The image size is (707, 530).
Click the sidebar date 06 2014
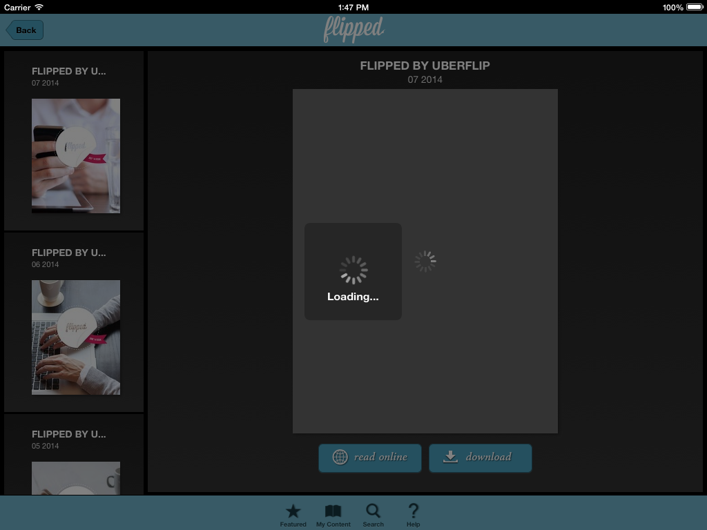pyautogui.click(x=45, y=264)
